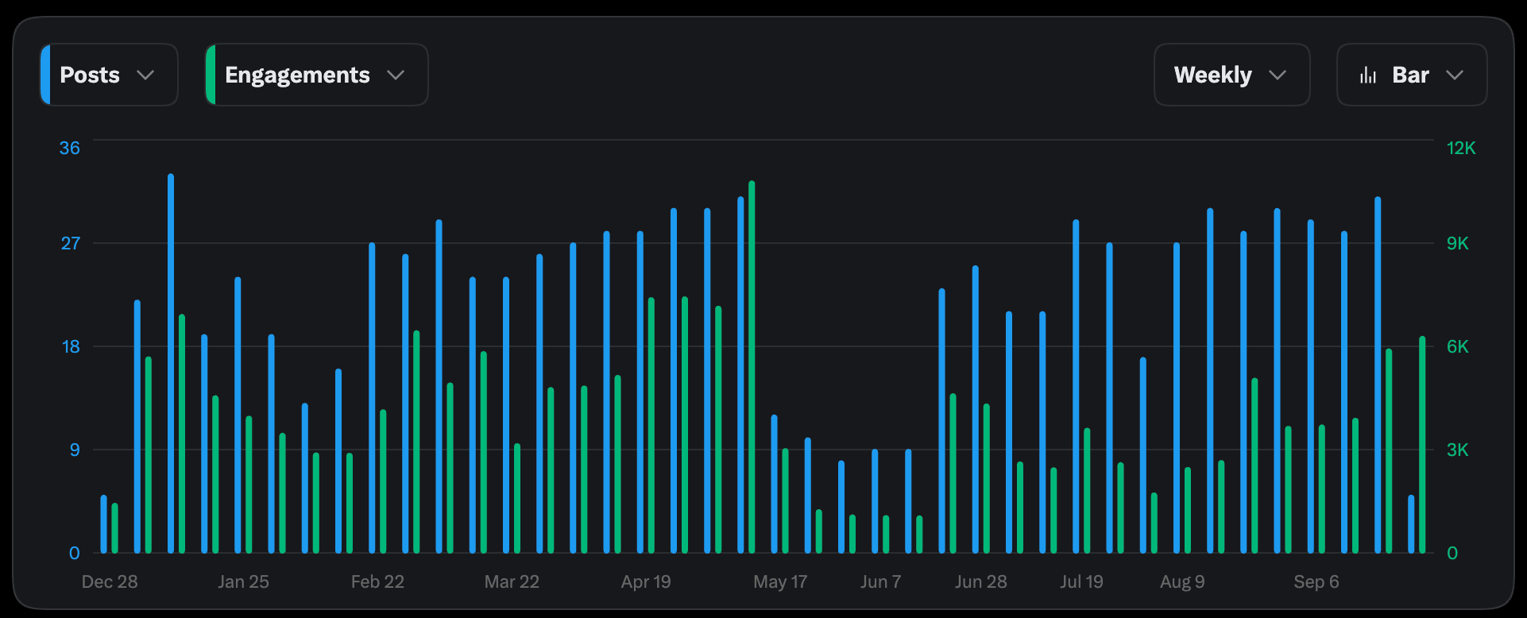1527x618 pixels.
Task: Select the "Jul 19" date label
Action: 1081,581
